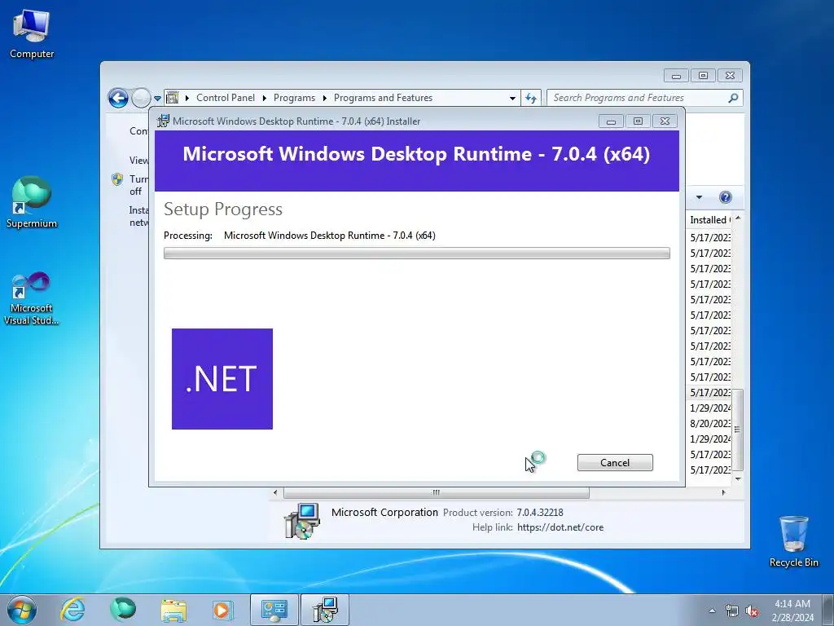Launch Windows Media Player from taskbar

pos(222,610)
